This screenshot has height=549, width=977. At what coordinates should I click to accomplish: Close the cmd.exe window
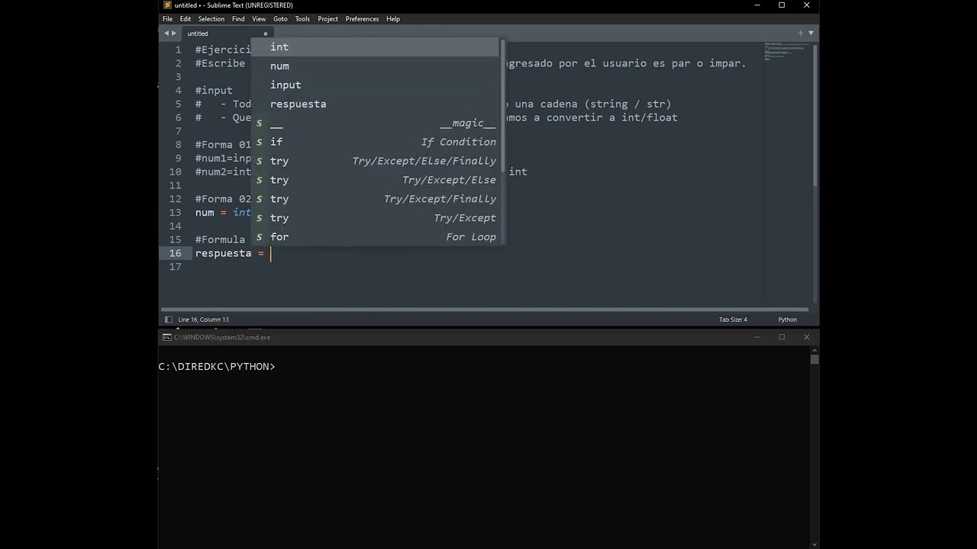click(x=807, y=337)
